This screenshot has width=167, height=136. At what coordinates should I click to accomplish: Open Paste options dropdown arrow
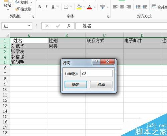(x=8, y=10)
